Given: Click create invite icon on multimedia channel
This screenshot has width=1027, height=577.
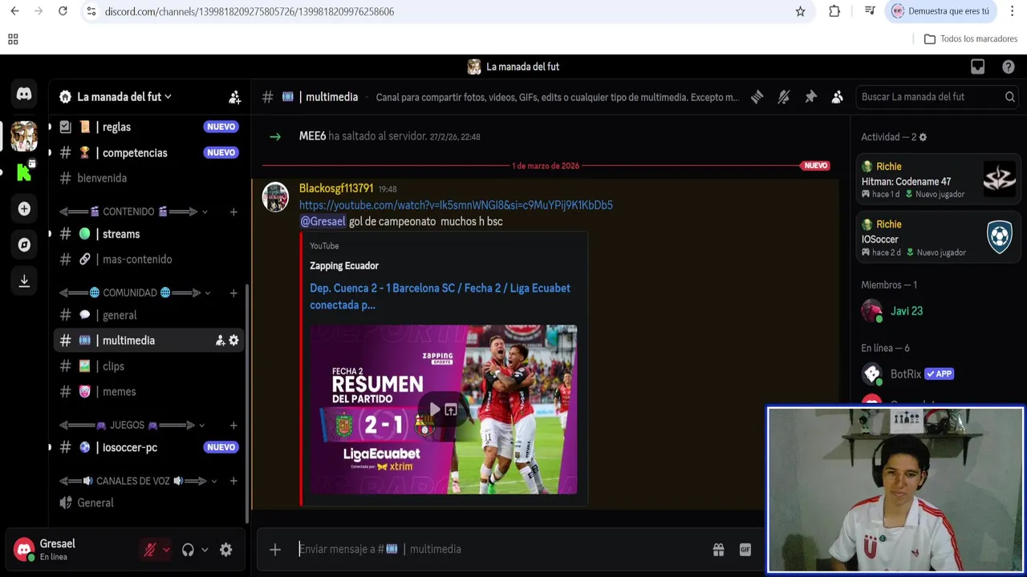Looking at the screenshot, I should 220,341.
